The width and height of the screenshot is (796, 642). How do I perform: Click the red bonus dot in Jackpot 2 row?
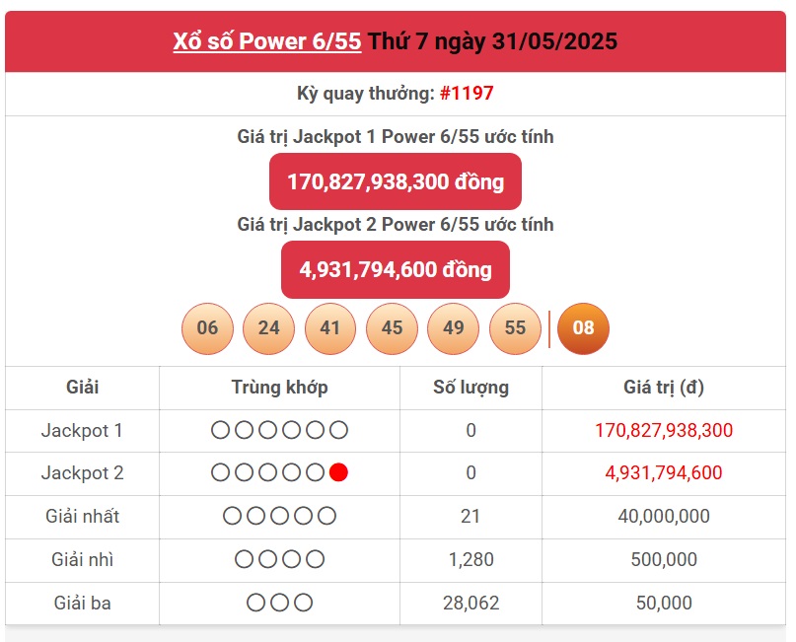click(x=338, y=472)
